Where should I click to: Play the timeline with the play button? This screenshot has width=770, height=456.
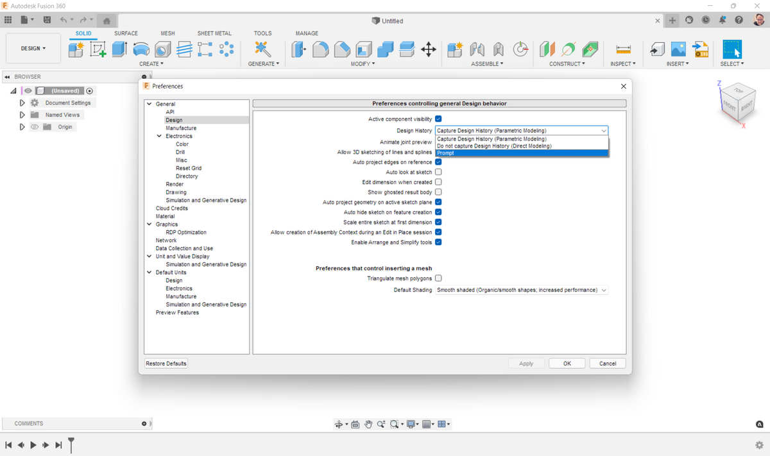coord(33,445)
